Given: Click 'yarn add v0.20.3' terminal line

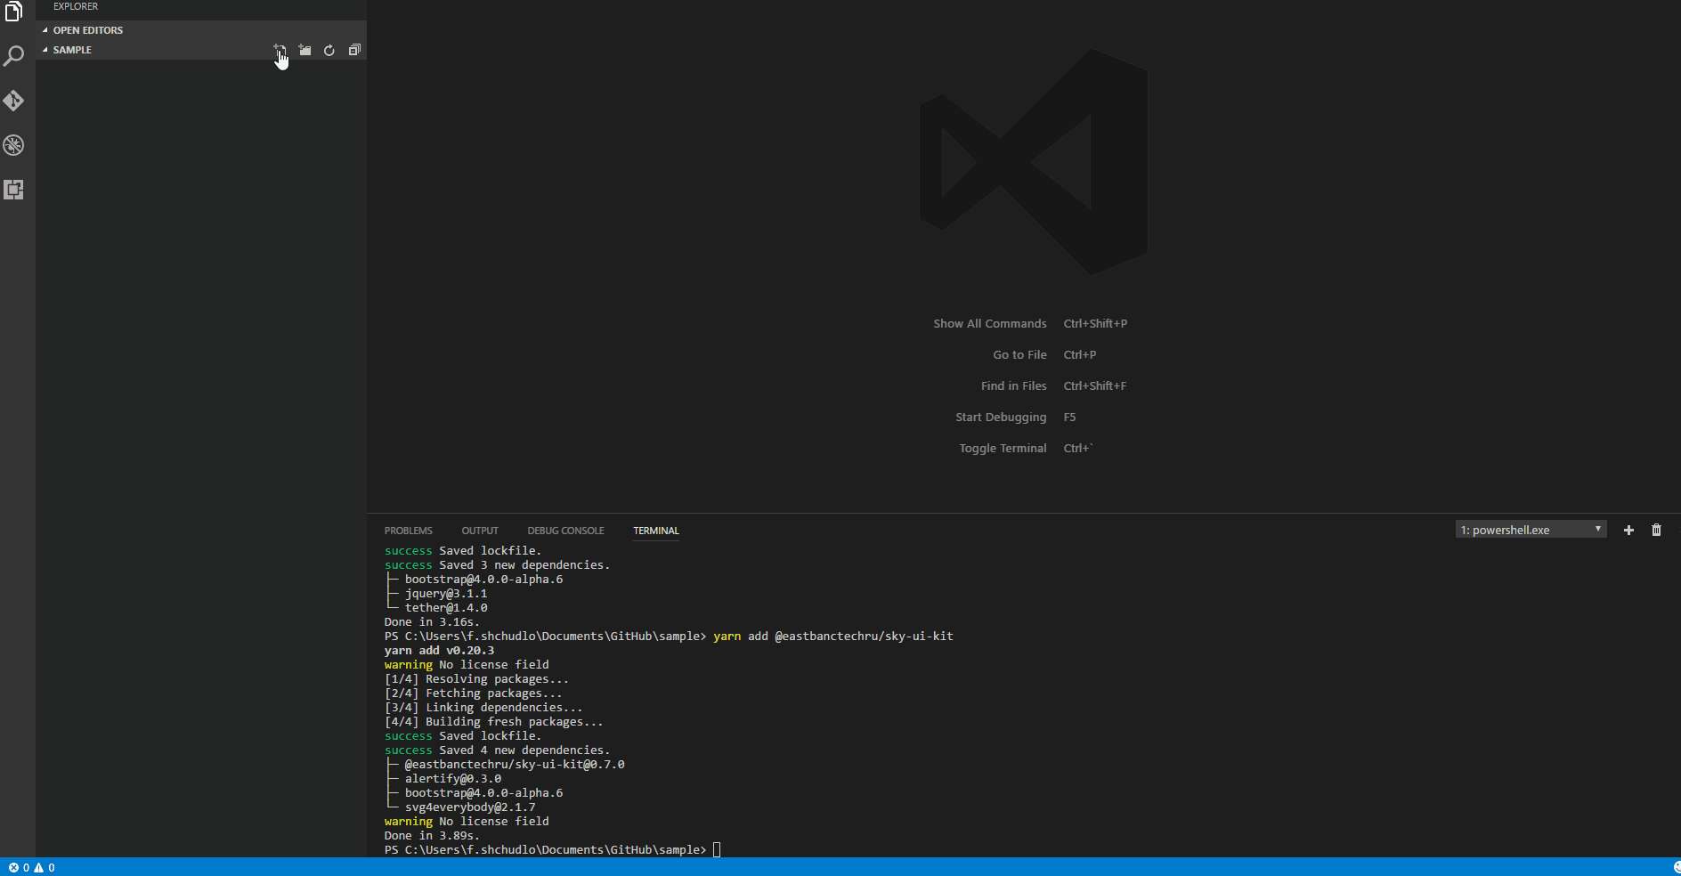Looking at the screenshot, I should 439,651.
